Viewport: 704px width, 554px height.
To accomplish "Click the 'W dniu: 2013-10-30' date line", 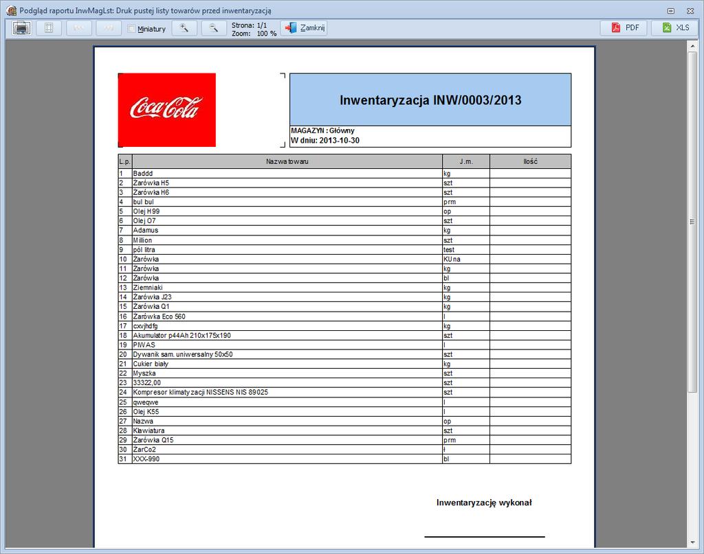I will point(325,140).
